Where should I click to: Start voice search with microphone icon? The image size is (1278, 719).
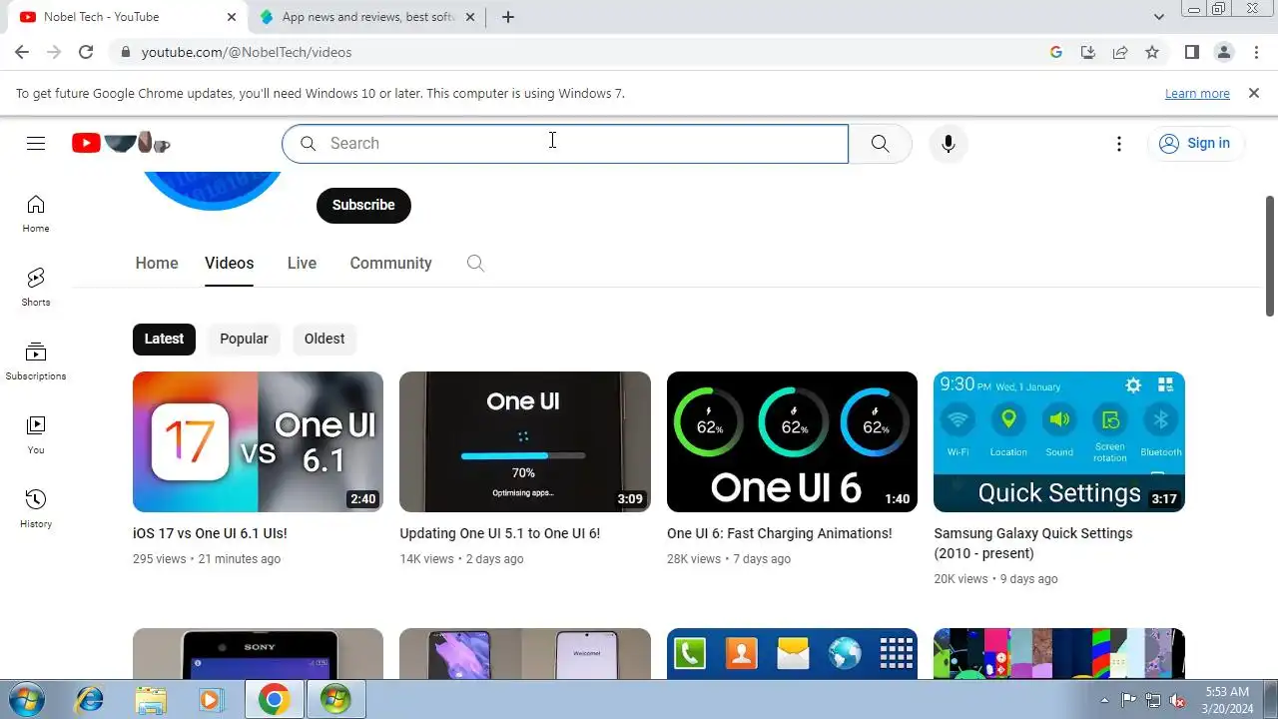pos(948,143)
